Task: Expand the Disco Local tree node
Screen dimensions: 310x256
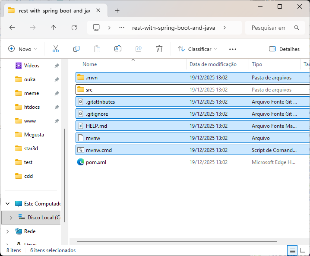Action: pyautogui.click(x=11, y=218)
